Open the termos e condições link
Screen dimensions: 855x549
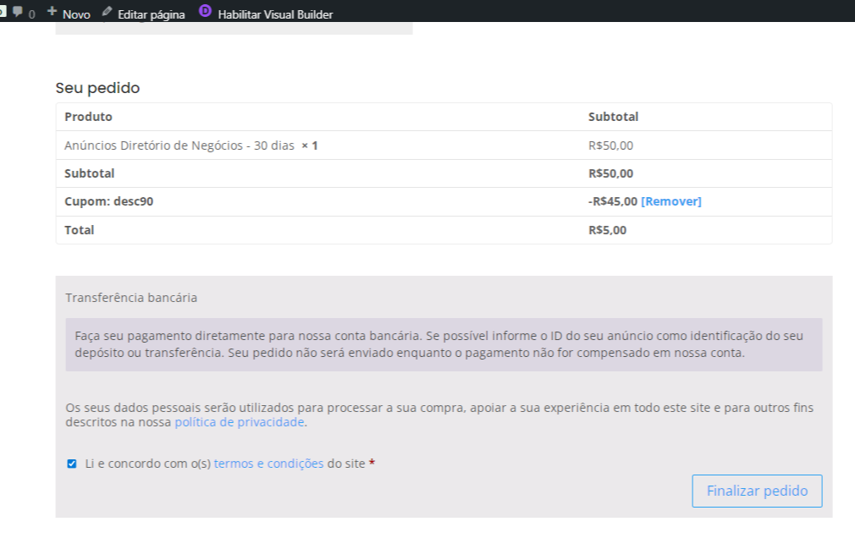click(x=268, y=464)
